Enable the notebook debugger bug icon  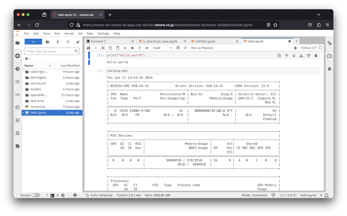click(295, 48)
